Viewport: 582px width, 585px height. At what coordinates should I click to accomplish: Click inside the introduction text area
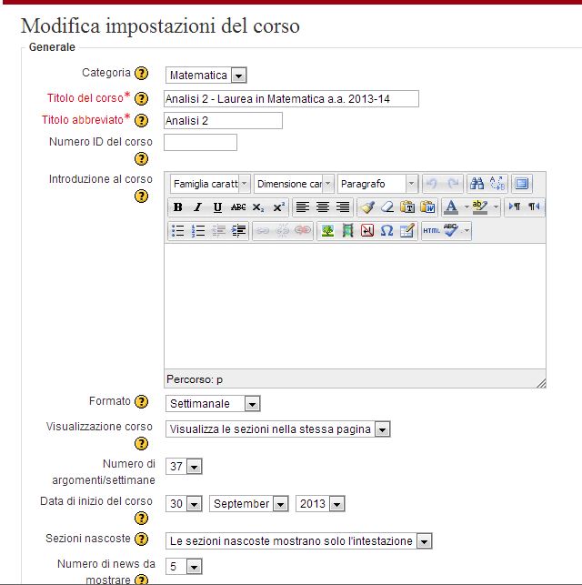click(x=355, y=307)
